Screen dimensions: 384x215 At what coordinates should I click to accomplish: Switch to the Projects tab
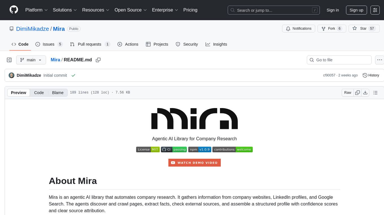click(x=157, y=44)
